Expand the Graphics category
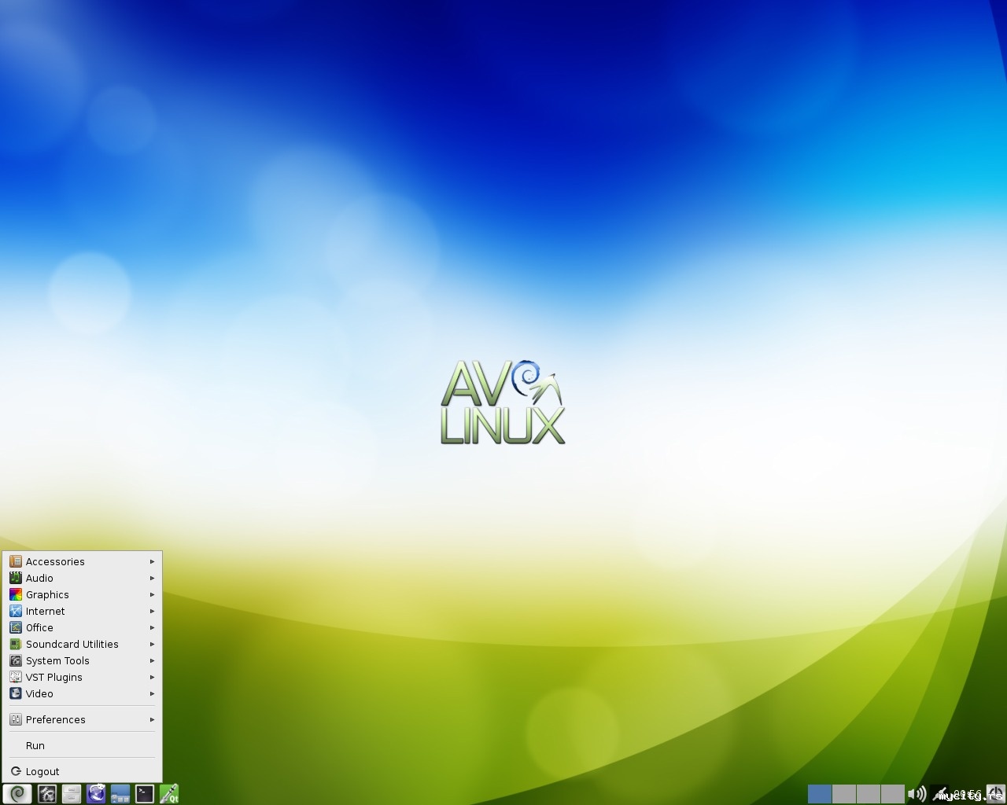1007x805 pixels. (82, 594)
